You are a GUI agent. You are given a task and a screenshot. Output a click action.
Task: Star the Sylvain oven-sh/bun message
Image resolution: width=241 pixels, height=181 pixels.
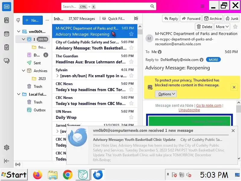click(x=131, y=76)
